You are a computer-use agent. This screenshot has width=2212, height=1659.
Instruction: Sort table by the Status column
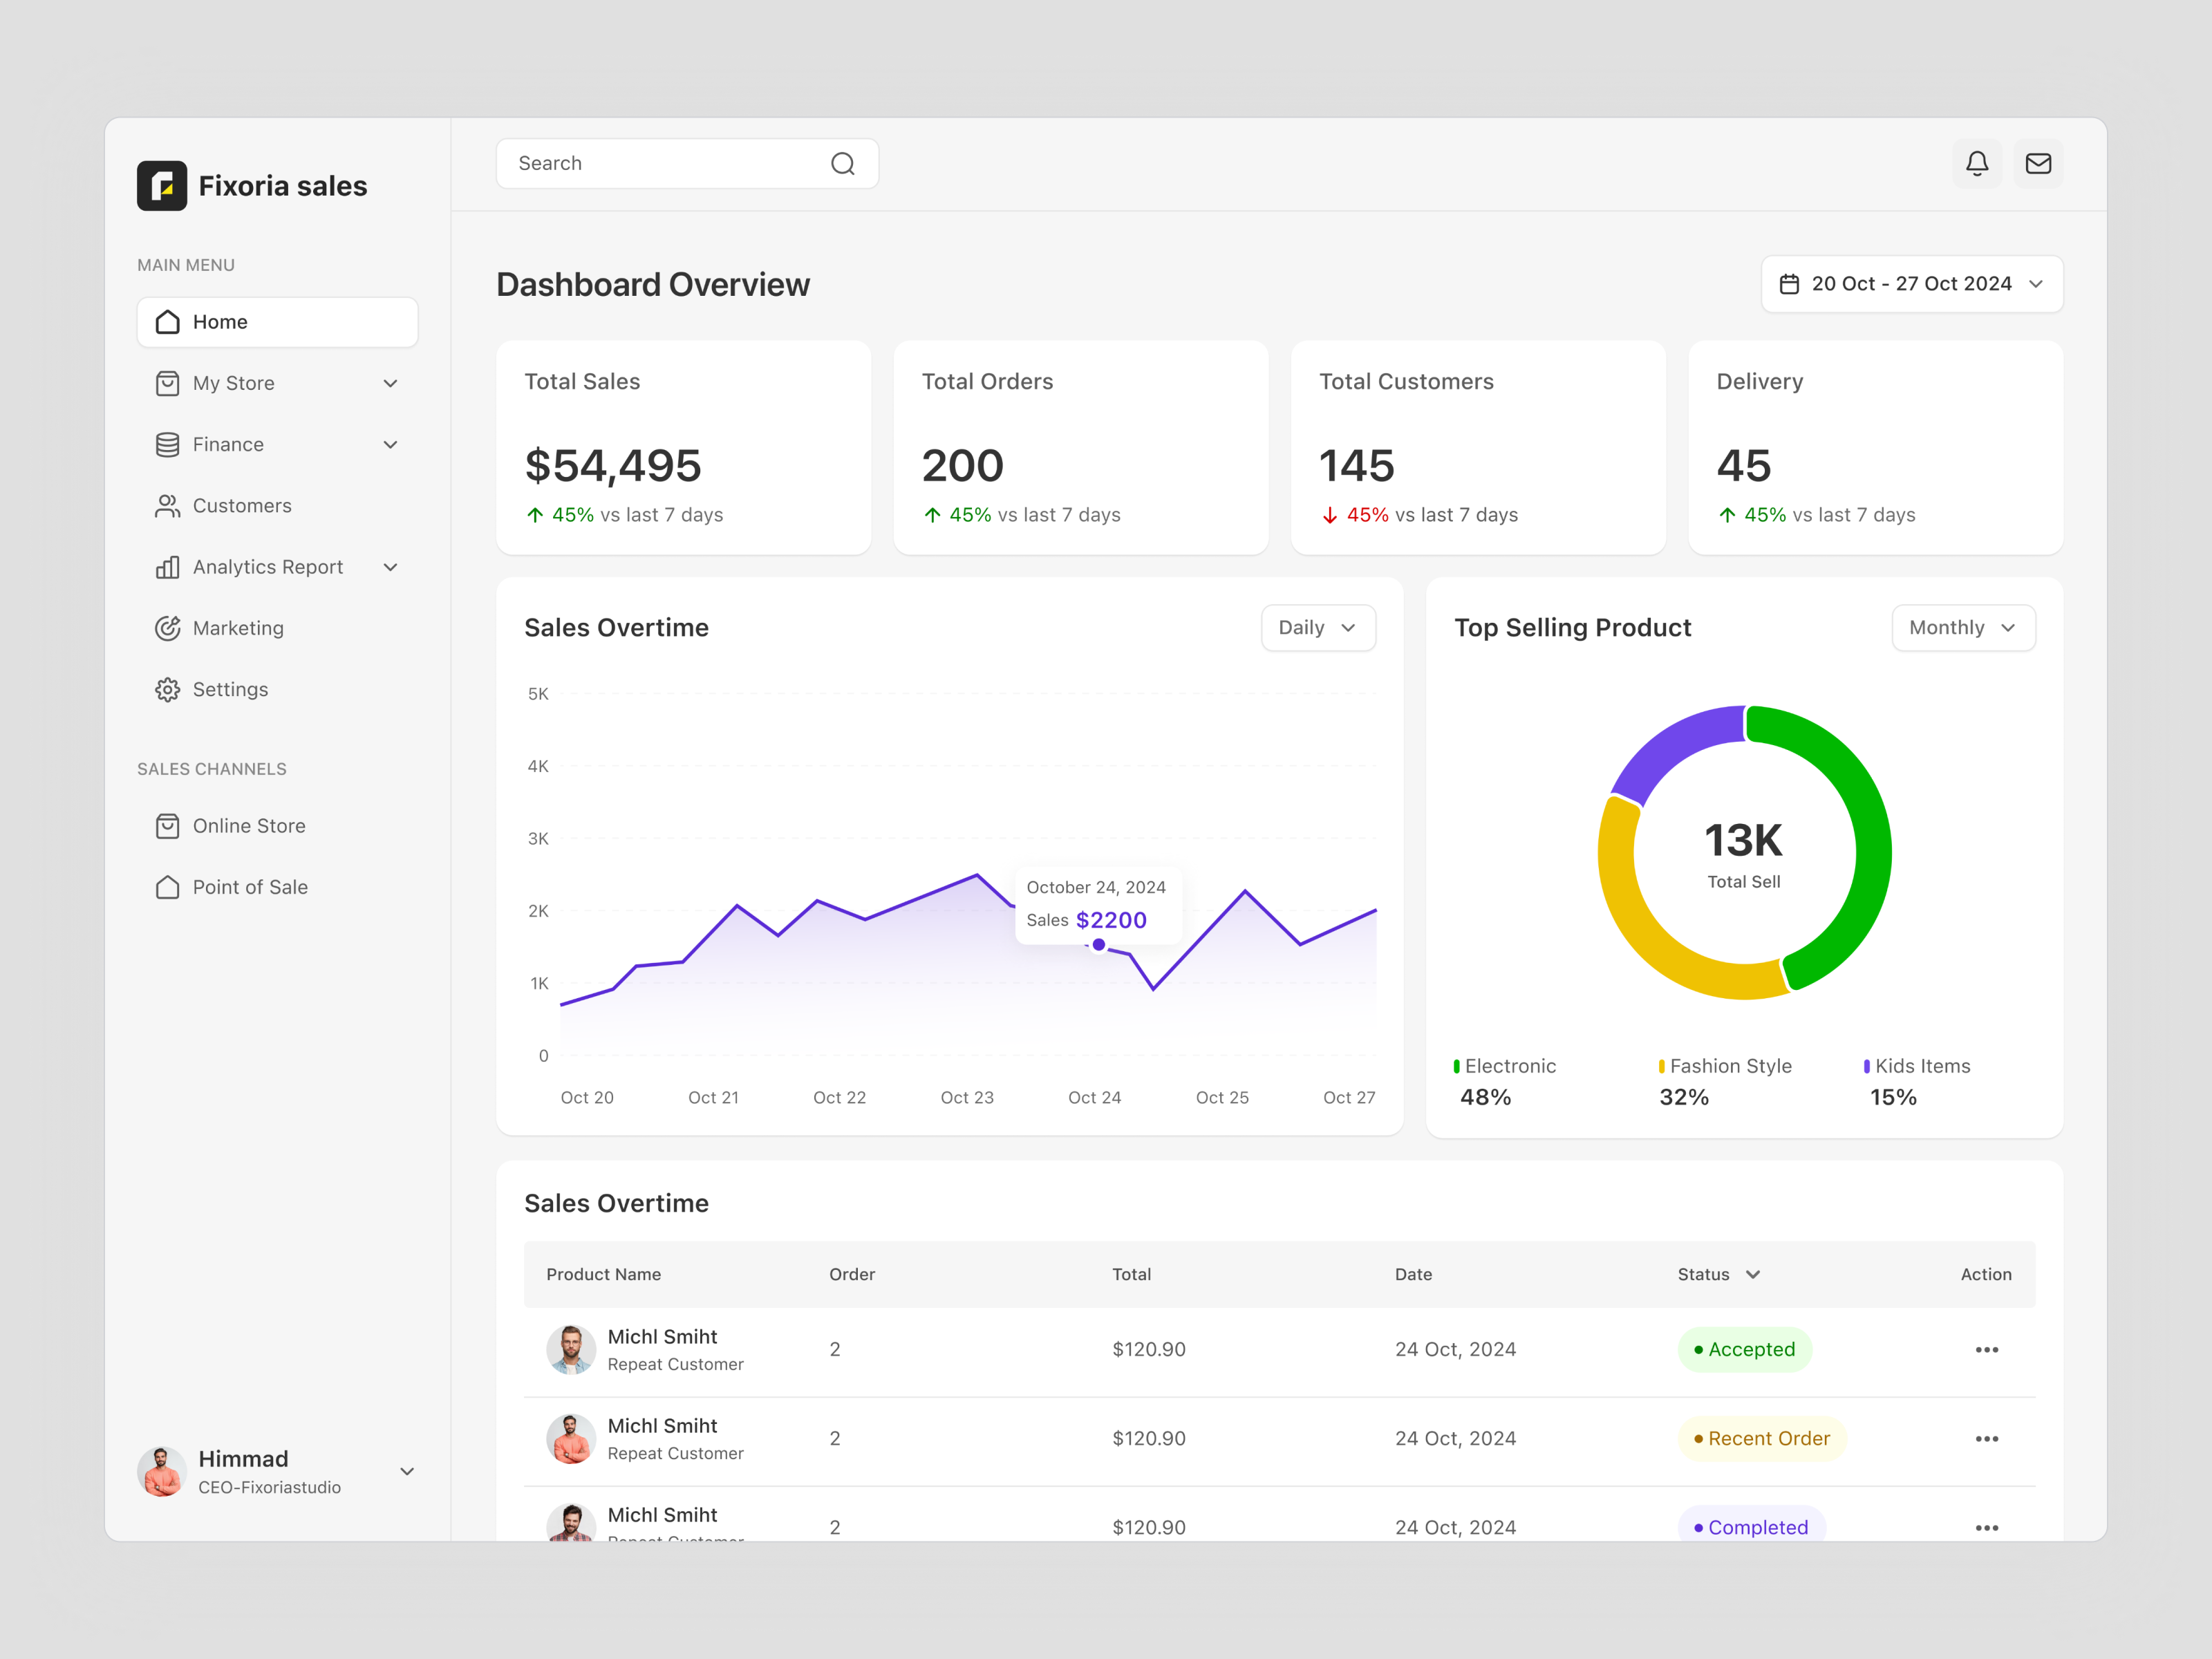1717,1274
